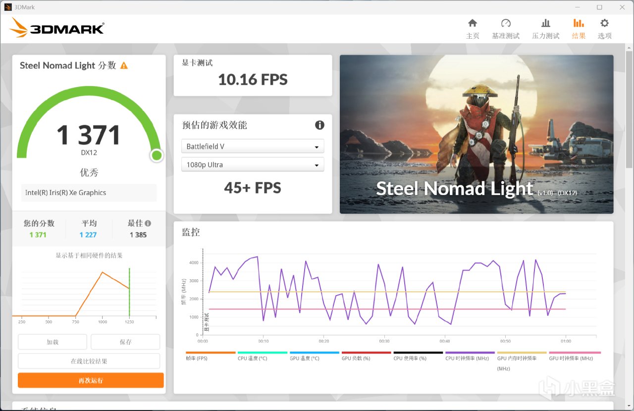Click the orange 再次运行 button
Viewport: 634px width, 411px height.
pos(91,380)
